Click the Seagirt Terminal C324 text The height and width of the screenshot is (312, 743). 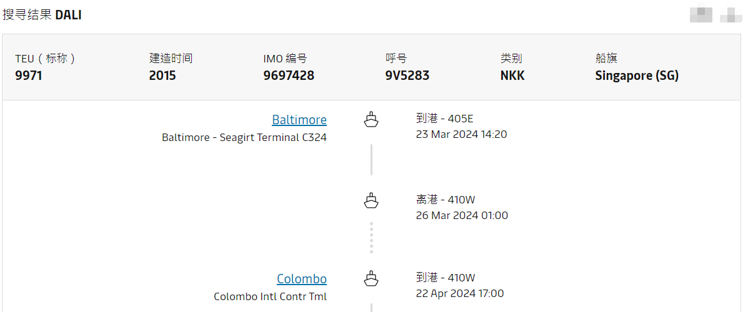pos(244,137)
